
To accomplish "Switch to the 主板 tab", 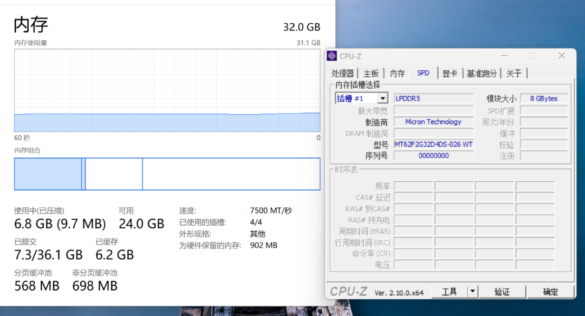I will pos(371,74).
